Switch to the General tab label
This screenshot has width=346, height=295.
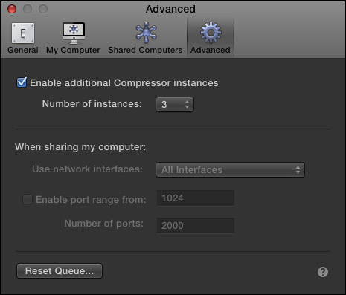point(23,50)
